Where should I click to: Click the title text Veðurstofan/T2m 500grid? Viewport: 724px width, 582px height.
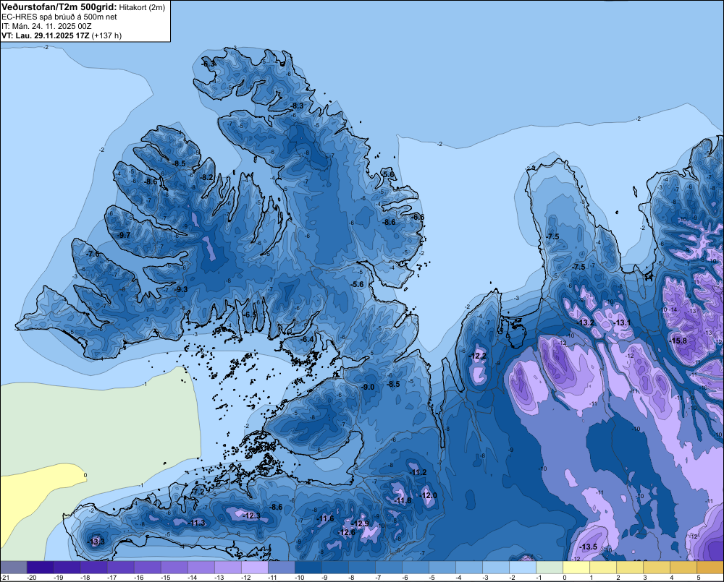pos(59,7)
